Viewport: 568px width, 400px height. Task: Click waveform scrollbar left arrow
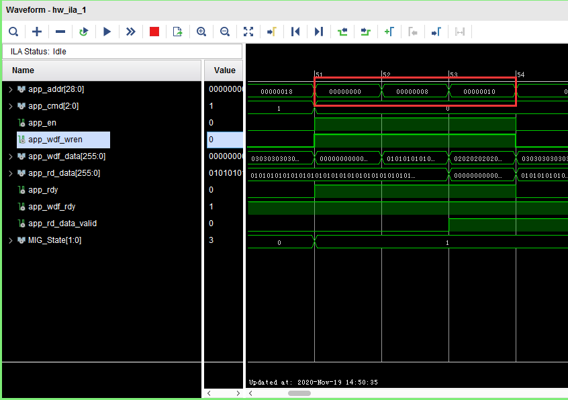tap(250, 393)
